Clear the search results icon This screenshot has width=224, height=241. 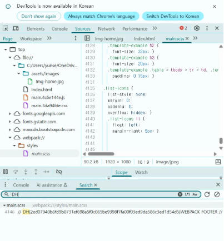tap(217, 194)
